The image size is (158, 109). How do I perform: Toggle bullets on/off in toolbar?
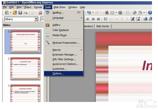coord(105,19)
